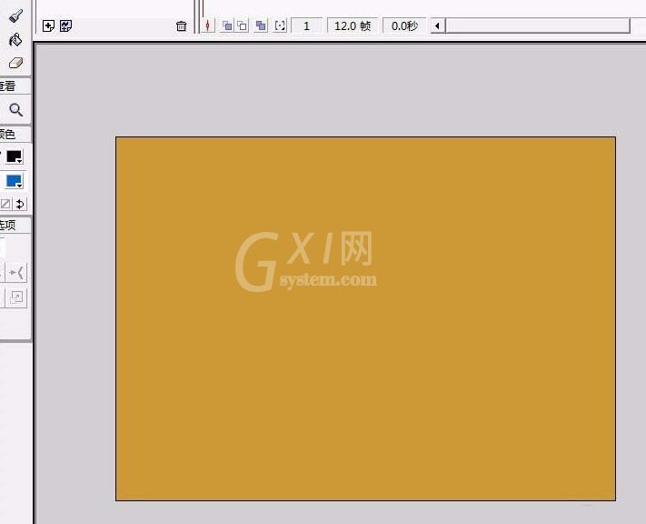Add a motion guide layer

click(66, 26)
